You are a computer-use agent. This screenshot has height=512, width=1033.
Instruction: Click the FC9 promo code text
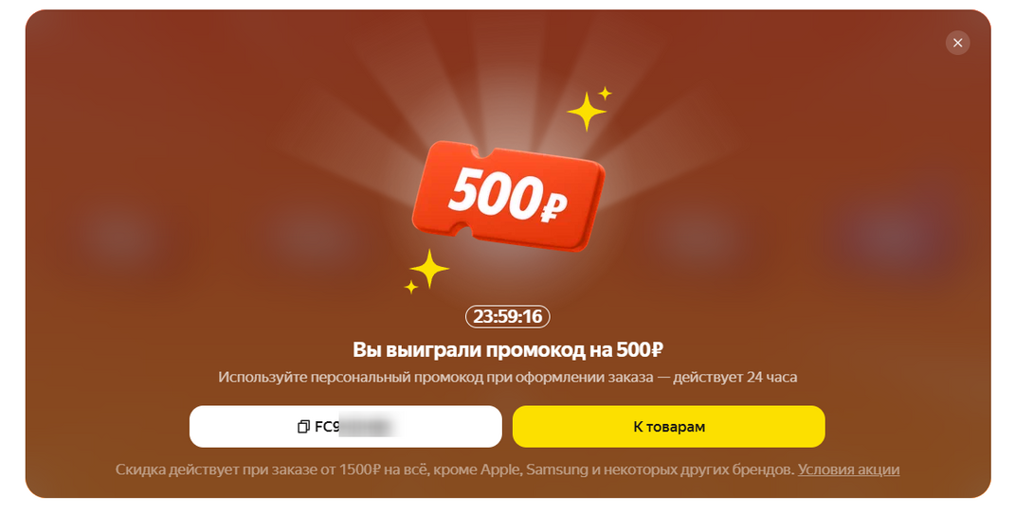[327, 427]
